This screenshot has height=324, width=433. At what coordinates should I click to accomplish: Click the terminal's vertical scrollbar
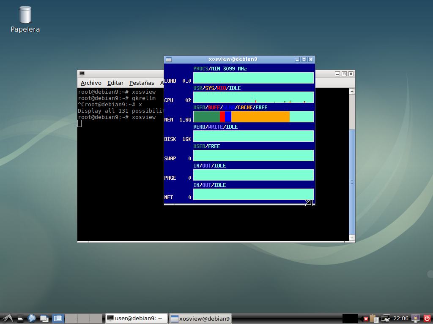tap(351, 181)
